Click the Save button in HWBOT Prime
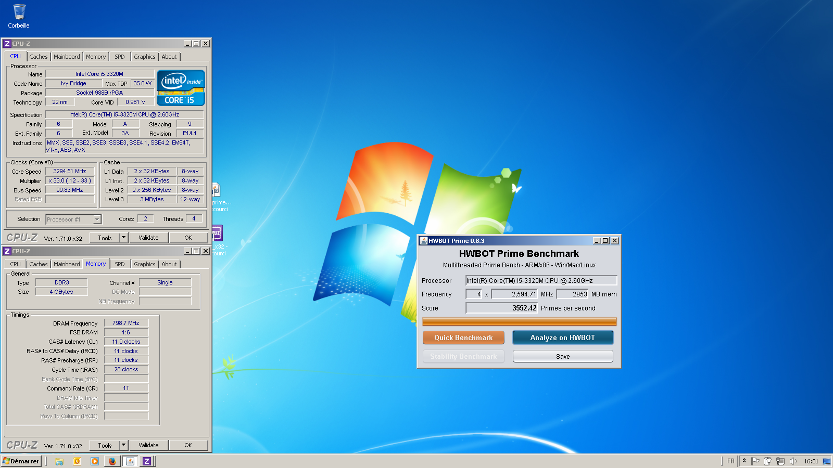The height and width of the screenshot is (468, 833). tap(563, 356)
